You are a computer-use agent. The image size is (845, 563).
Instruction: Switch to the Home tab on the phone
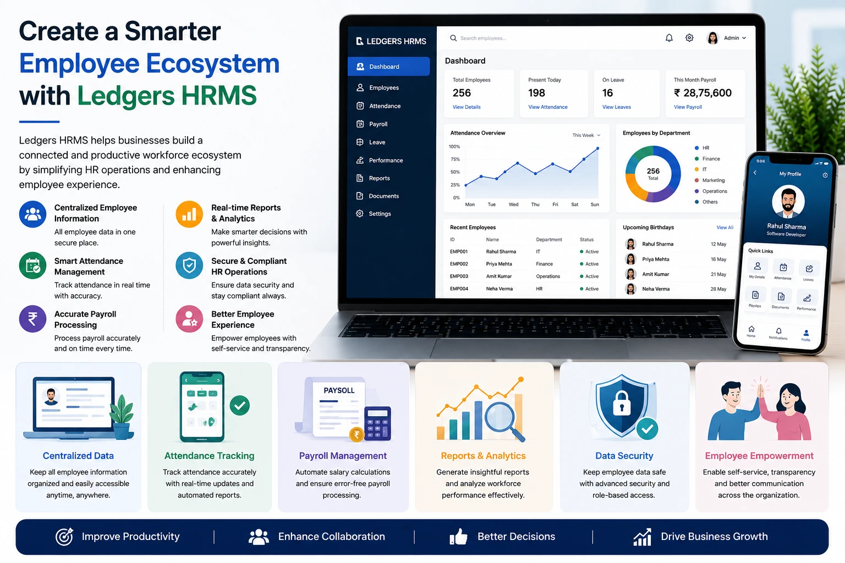pyautogui.click(x=751, y=331)
